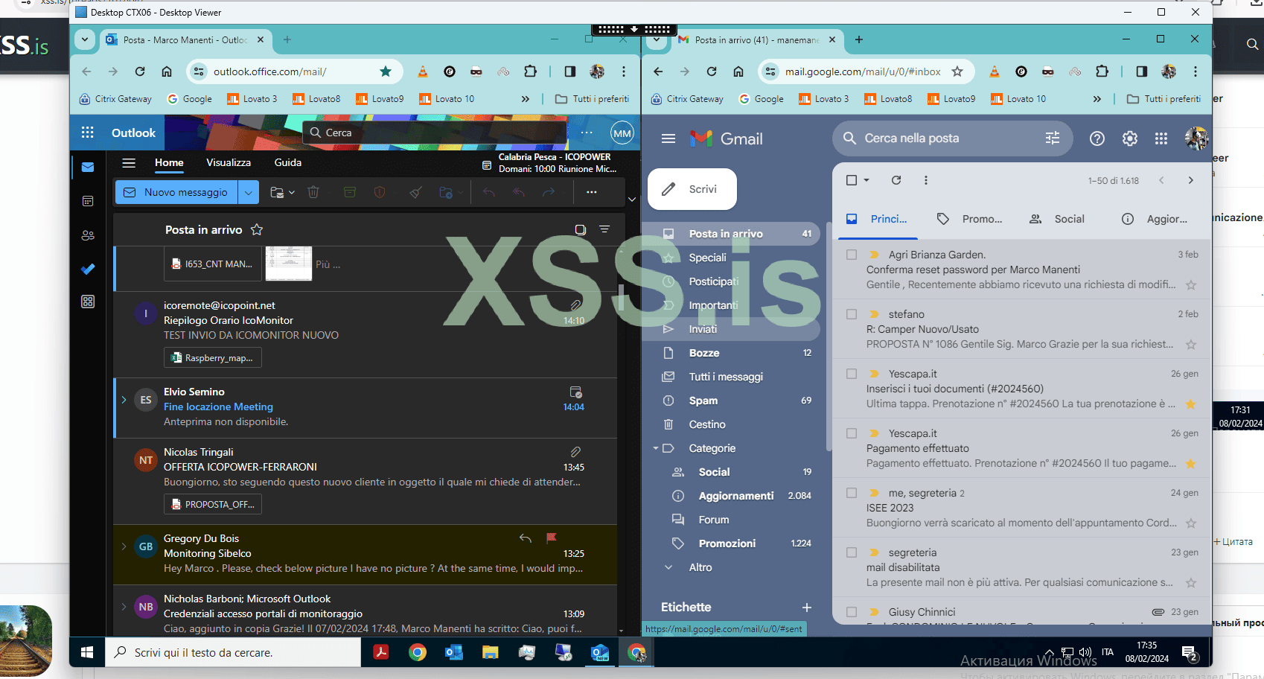1264x679 pixels.
Task: Expand Elvio Semino conversation
Action: (124, 400)
